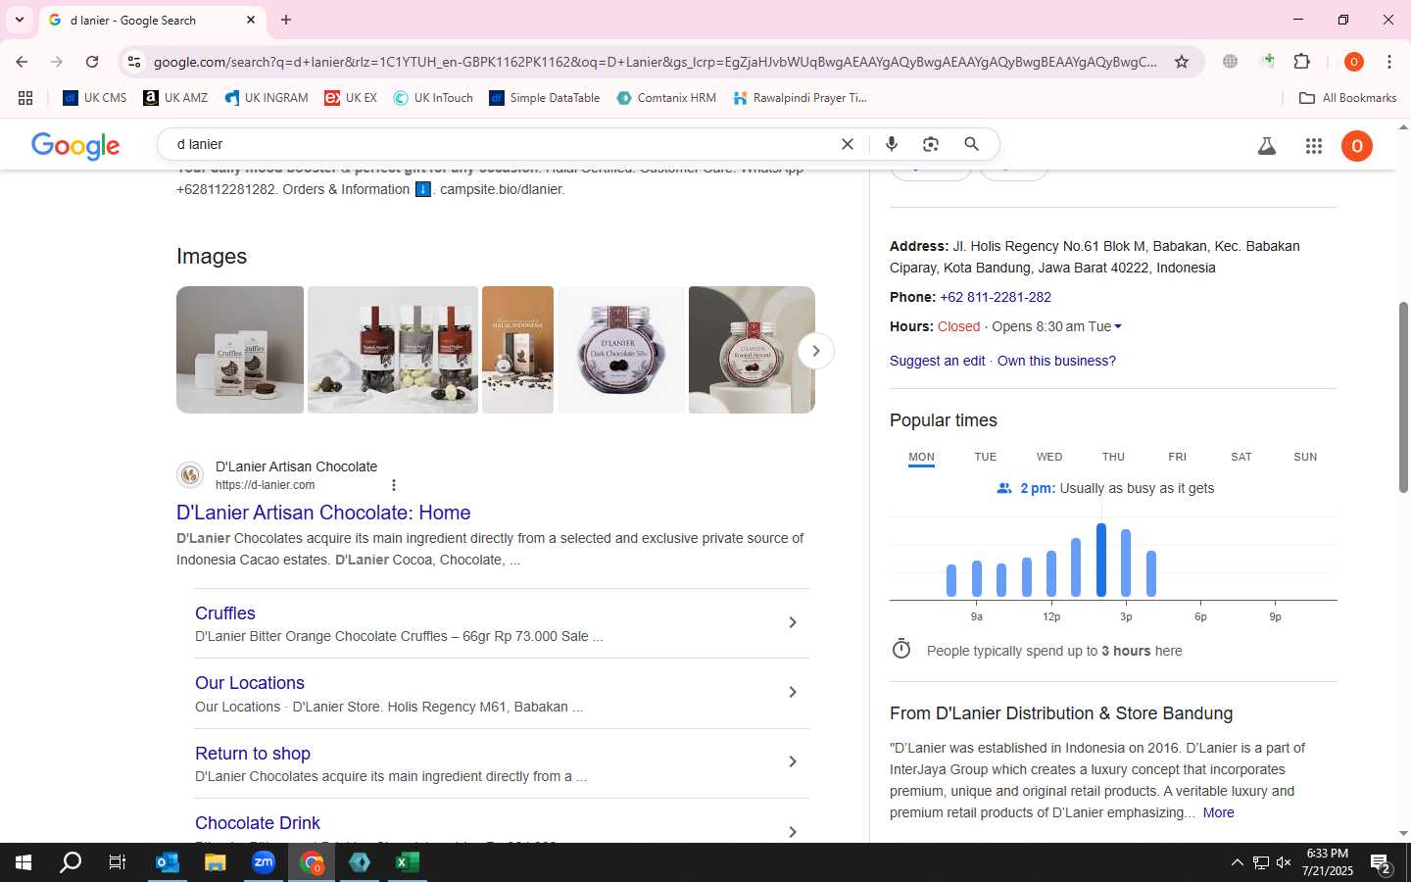1411x882 pixels.
Task: Open the Chrome extensions puzzle icon
Action: coord(1302,62)
